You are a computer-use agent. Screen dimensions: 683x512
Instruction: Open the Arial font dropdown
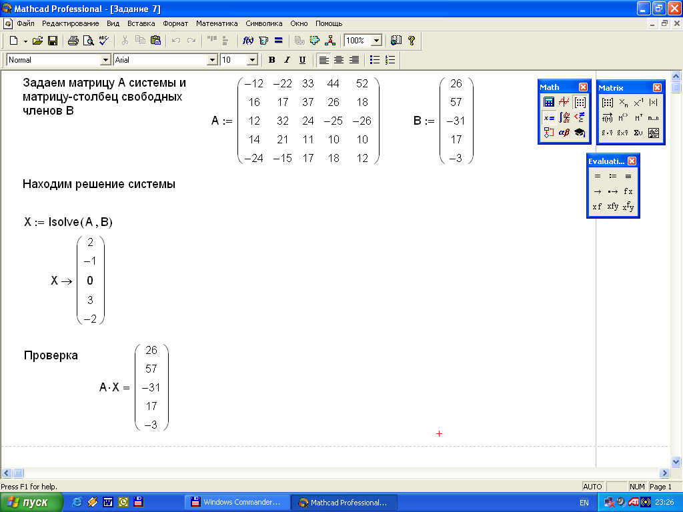point(212,60)
